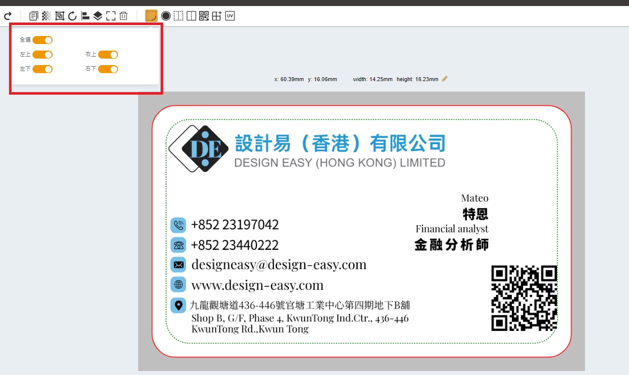
Task: Click the blue globe website icon
Action: pyautogui.click(x=178, y=284)
